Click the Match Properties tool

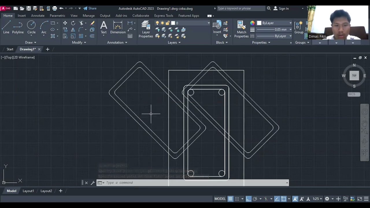click(x=241, y=29)
